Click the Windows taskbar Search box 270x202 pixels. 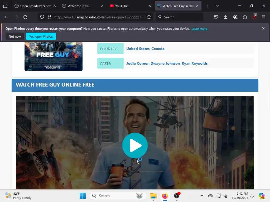[118, 196]
